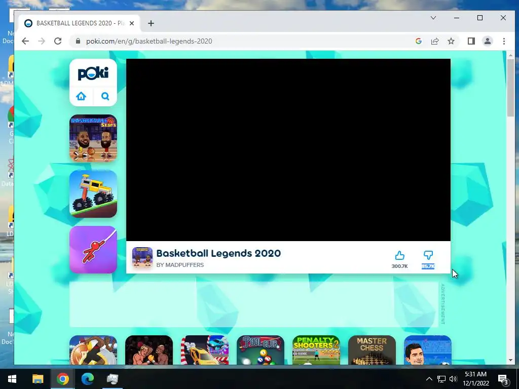This screenshot has width=519, height=389.
Task: Click the black game canvas area
Action: click(x=288, y=150)
